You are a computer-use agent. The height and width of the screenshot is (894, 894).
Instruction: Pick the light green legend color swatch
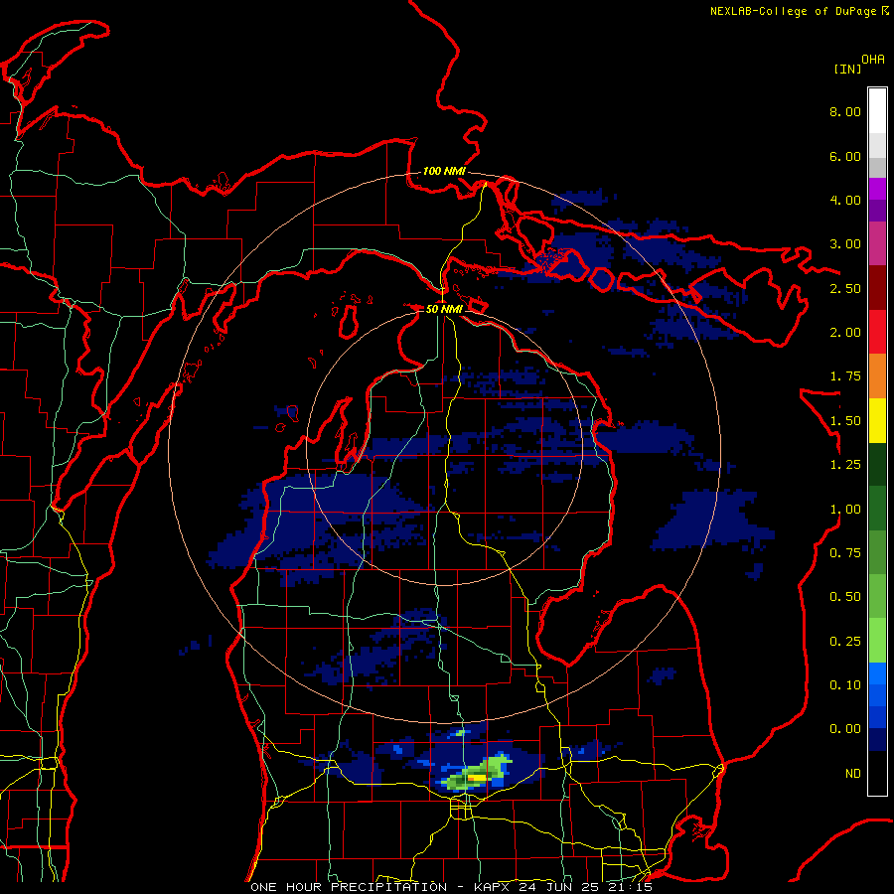click(877, 641)
